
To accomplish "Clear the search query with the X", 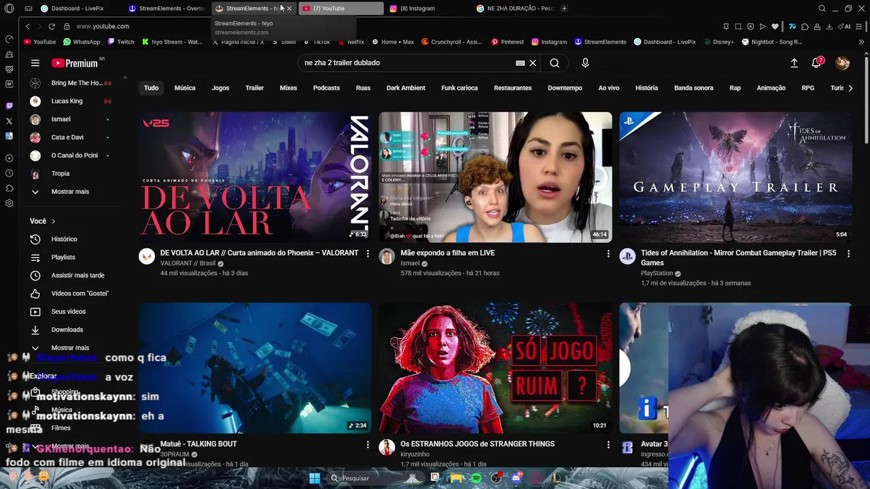I will pyautogui.click(x=533, y=63).
